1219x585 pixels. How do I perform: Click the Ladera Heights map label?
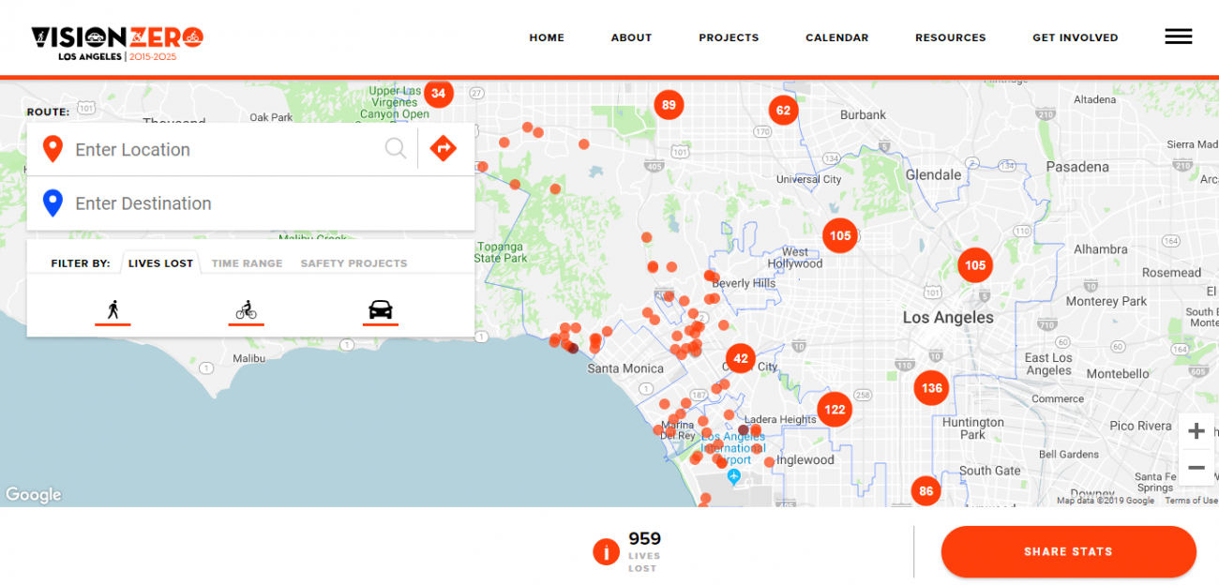(780, 420)
